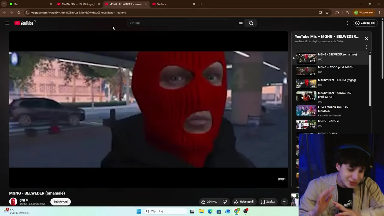Image resolution: width=384 pixels, height=216 pixels.
Task: Click the video title MGNG - BELWEDER (omamale)
Action: pyautogui.click(x=37, y=193)
